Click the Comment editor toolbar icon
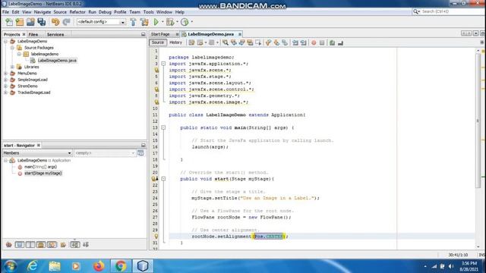486x273 pixels. pos(333,42)
